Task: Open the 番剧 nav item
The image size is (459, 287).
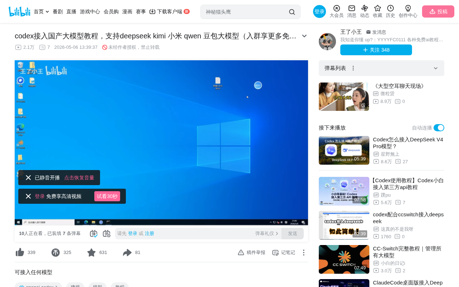Action: pos(58,11)
